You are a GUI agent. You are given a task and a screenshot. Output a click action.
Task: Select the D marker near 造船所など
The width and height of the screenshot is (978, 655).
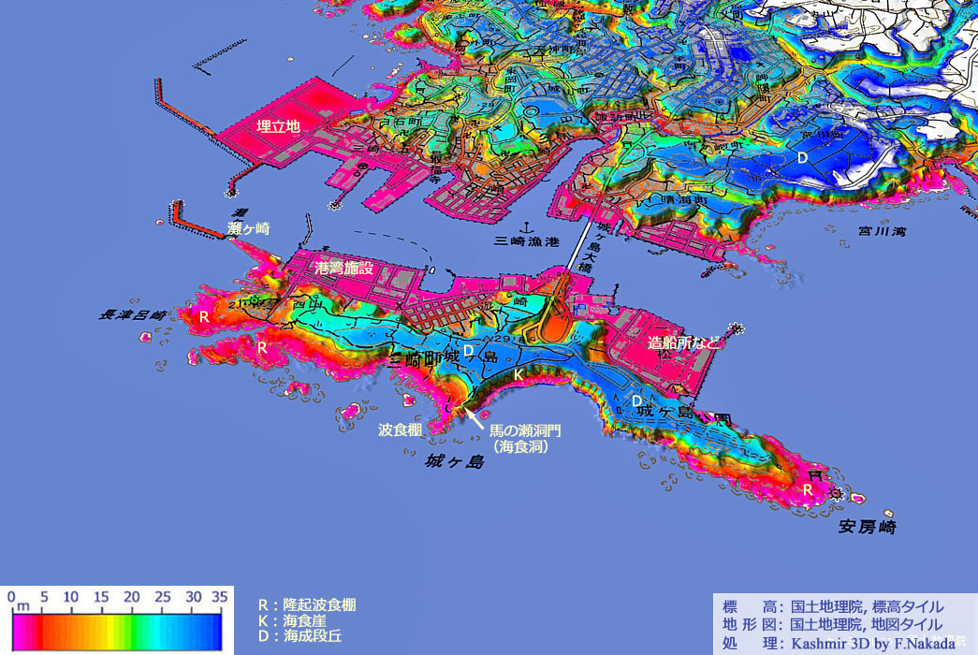636,401
